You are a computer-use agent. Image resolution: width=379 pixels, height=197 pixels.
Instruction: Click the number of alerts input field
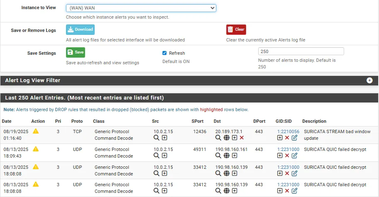tap(301, 51)
